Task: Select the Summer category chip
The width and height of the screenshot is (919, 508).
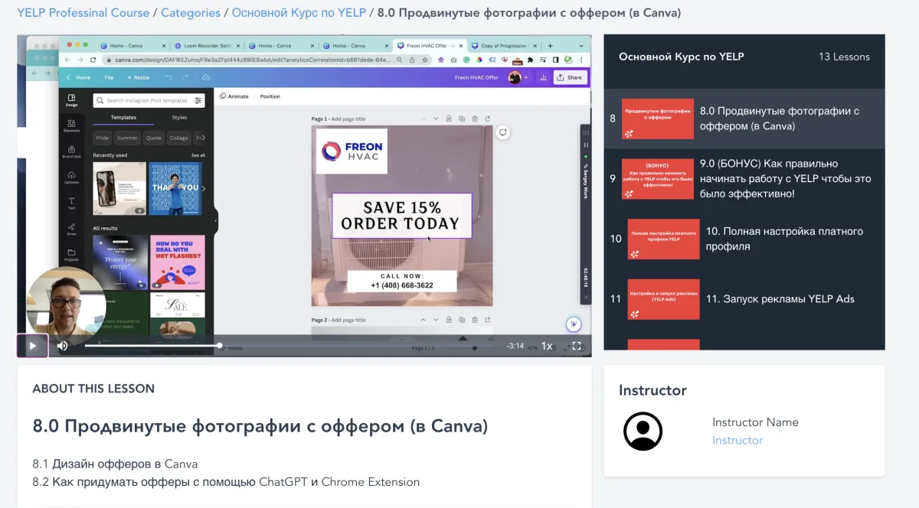Action: [x=127, y=138]
